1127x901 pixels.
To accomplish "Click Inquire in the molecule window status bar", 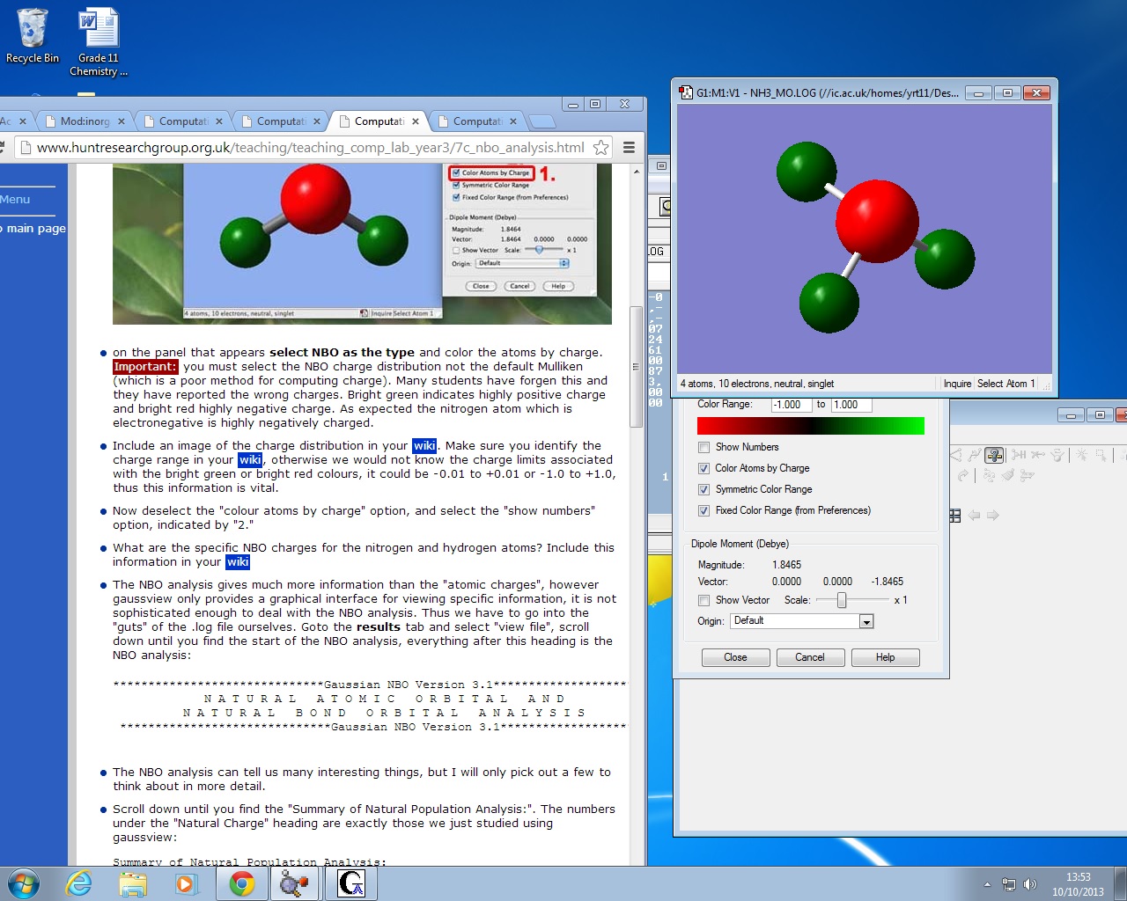I will pyautogui.click(x=957, y=384).
